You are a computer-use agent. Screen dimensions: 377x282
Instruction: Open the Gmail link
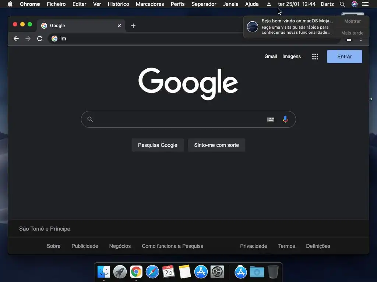coord(271,56)
